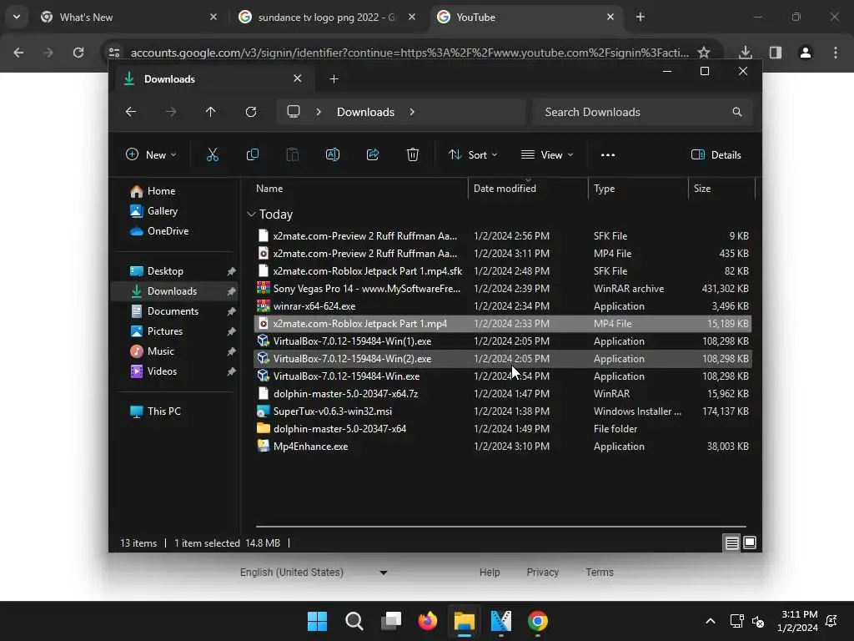Switch to large thumbnails view icon in status bar
Screen dimensions: 854x641
750,543
